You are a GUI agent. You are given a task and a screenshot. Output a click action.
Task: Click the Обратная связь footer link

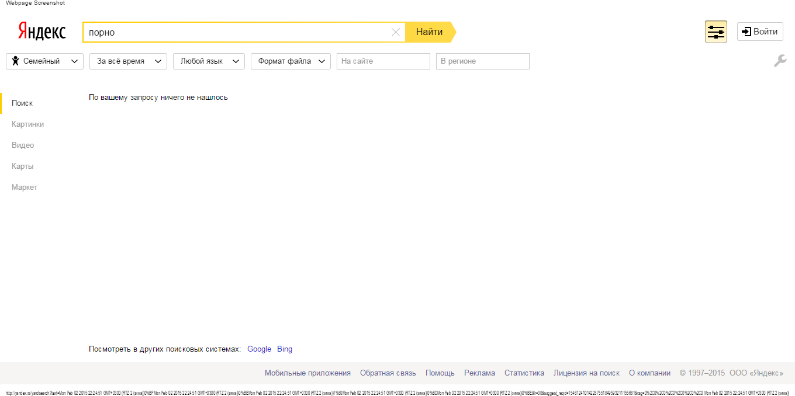[388, 373]
